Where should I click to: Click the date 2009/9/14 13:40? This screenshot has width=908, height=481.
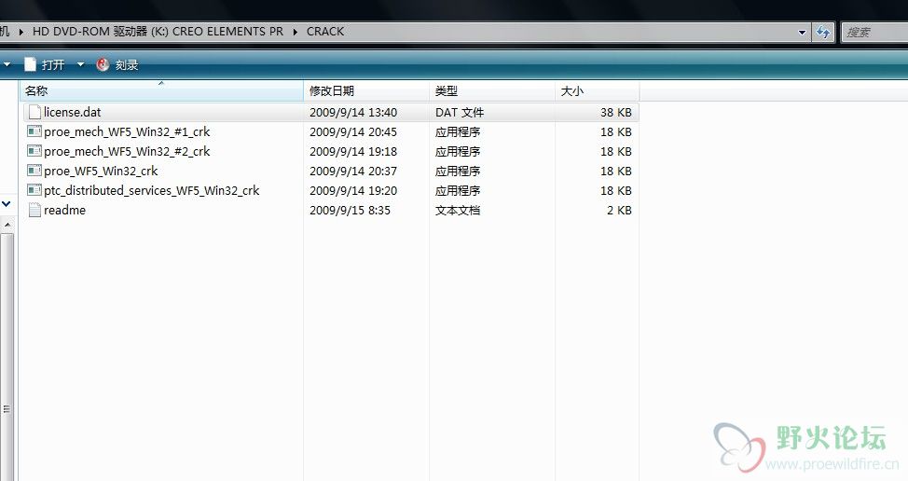coord(353,112)
